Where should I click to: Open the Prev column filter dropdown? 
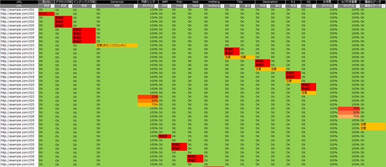coord(185,6)
